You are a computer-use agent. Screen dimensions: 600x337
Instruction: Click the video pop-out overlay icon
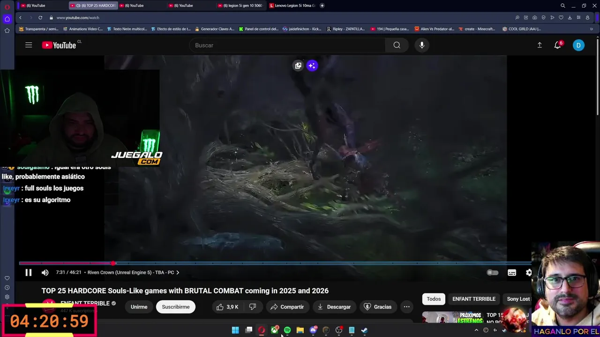pyautogui.click(x=298, y=66)
